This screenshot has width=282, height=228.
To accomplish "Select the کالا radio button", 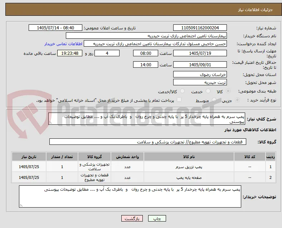I will [228, 91].
